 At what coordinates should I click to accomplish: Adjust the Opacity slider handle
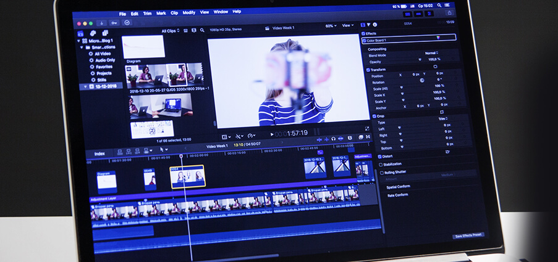(x=420, y=60)
